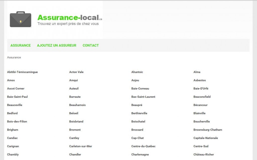Open the Brownsburg-Chatham page
This screenshot has height=160, width=257.
pos(208,130)
